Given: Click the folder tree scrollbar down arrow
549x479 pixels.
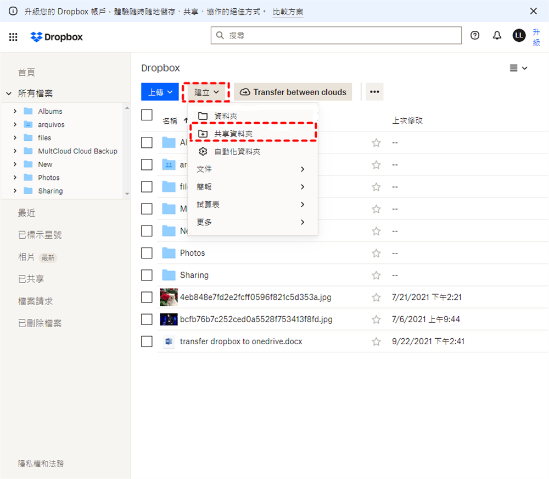Looking at the screenshot, I should pos(127,194).
